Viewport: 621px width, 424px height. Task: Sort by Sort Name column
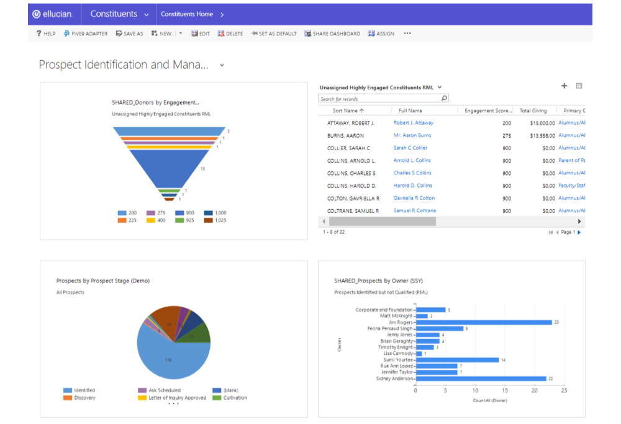tap(348, 111)
